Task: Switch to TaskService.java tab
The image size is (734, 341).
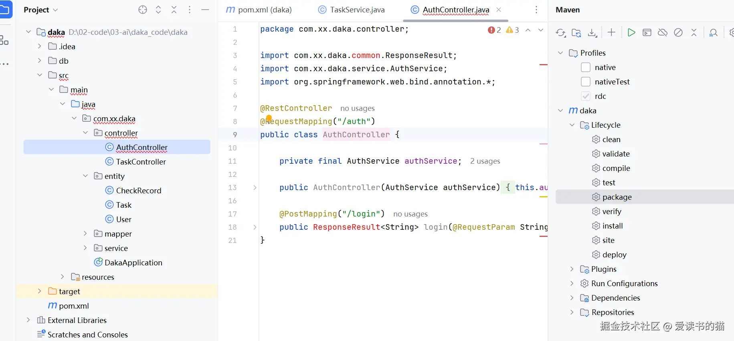Action: pyautogui.click(x=351, y=10)
